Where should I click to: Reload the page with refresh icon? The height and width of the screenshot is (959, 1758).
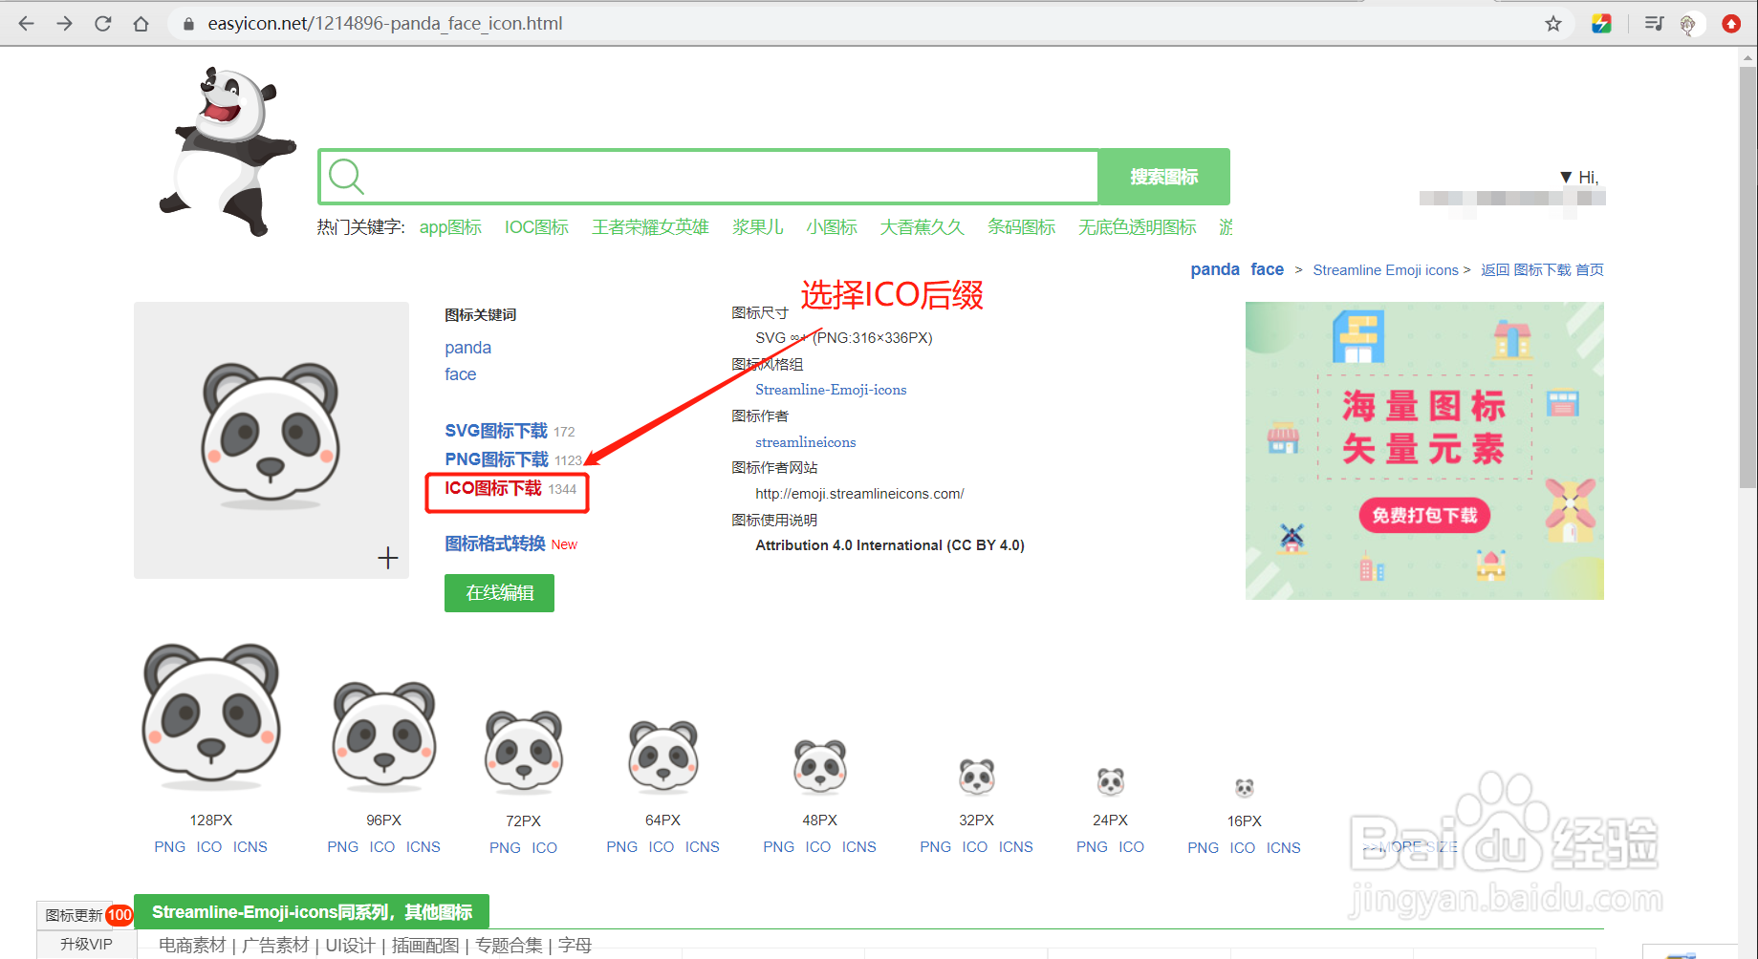pos(102,23)
